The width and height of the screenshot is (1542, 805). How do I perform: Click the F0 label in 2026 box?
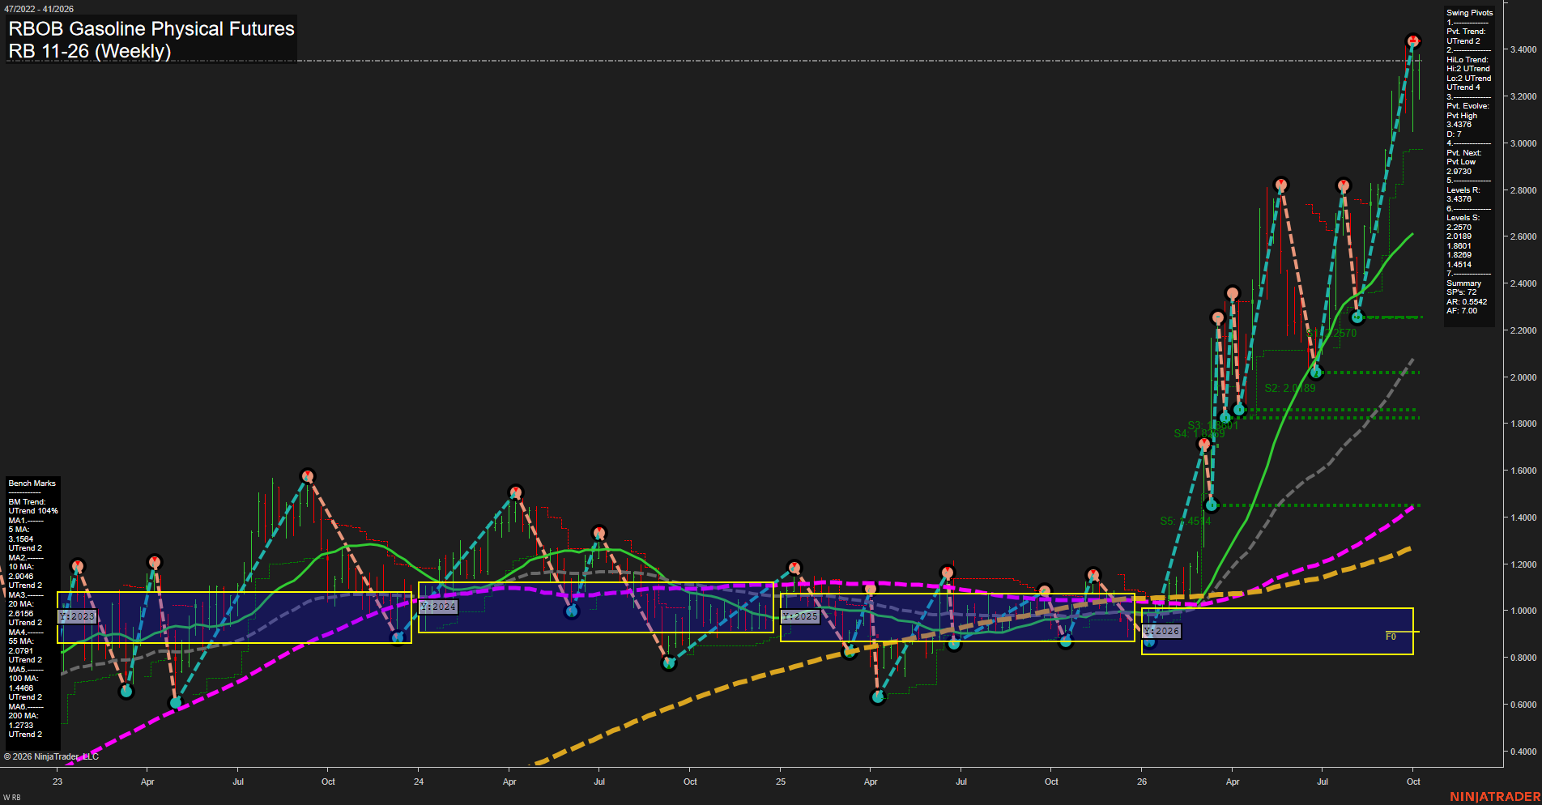click(1391, 637)
